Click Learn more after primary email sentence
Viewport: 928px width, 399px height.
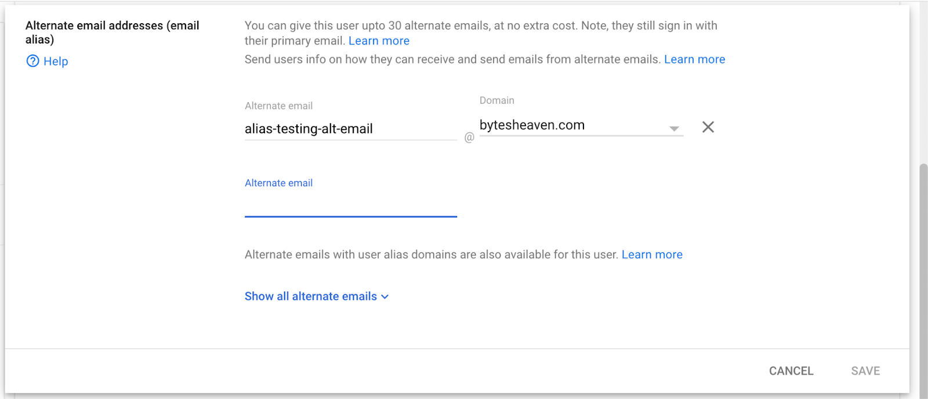click(x=379, y=41)
